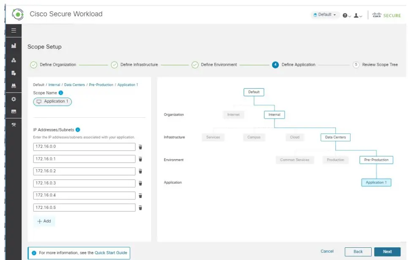Select Define Application step 4
This screenshot has width=408, height=260.
(294, 65)
